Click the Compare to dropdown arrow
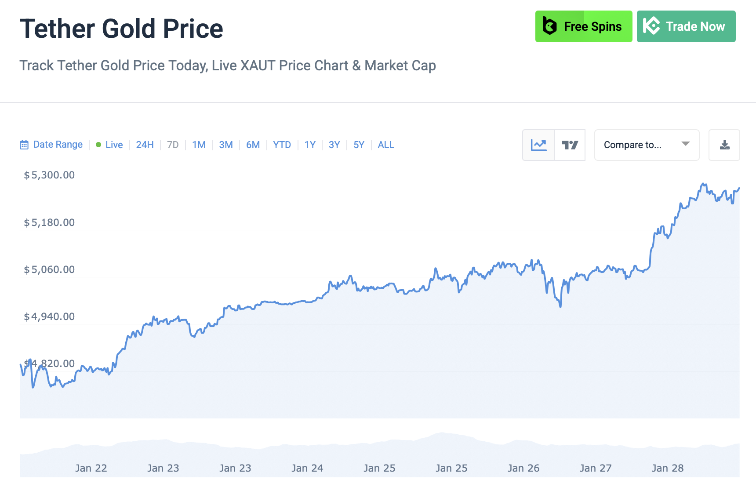This screenshot has height=487, width=756. point(685,144)
